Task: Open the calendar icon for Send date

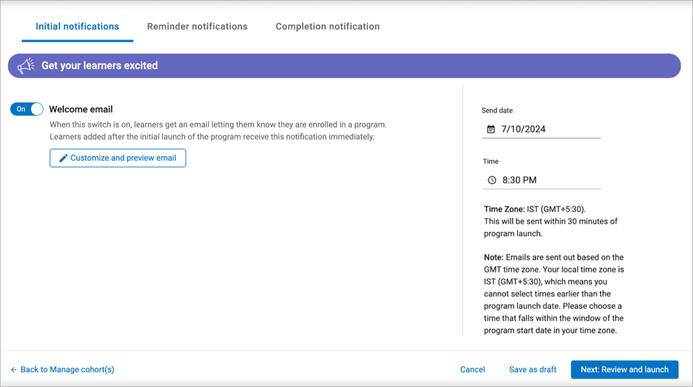Action: (490, 129)
